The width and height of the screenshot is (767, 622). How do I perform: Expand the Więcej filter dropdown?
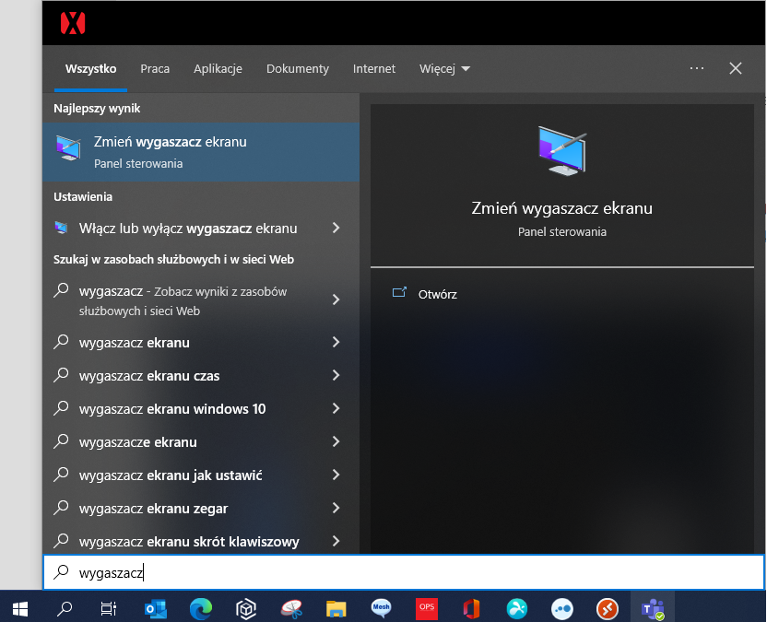coord(444,69)
